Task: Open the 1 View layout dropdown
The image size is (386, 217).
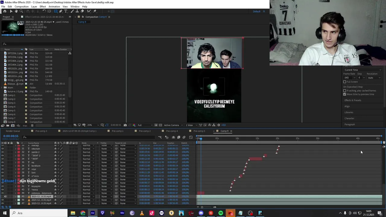Action: [191, 125]
